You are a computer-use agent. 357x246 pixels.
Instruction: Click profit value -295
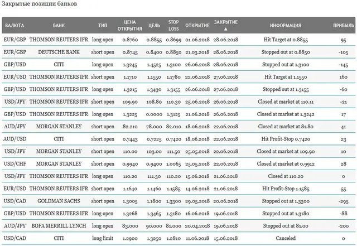coord(344,201)
